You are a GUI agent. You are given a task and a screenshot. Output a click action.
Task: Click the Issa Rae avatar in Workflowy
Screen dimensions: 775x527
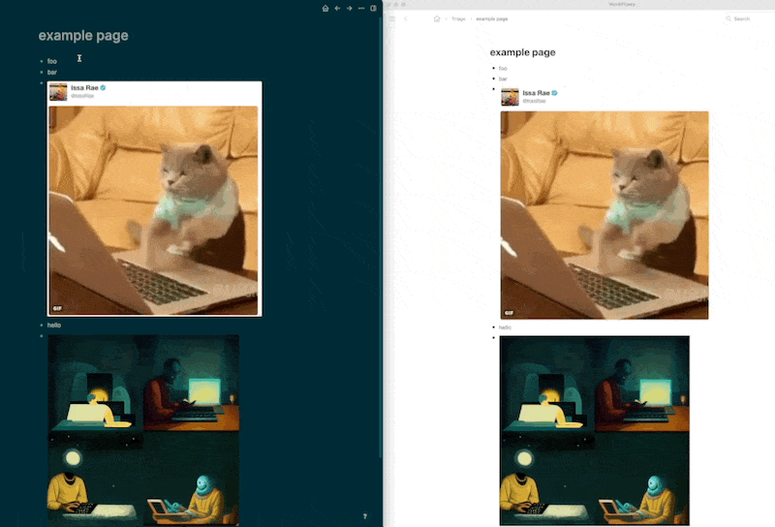point(511,97)
